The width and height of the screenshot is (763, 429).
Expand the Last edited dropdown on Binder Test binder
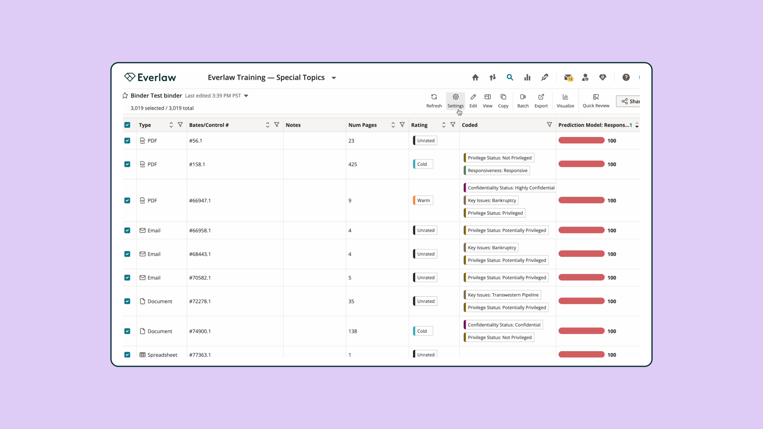[x=246, y=95]
